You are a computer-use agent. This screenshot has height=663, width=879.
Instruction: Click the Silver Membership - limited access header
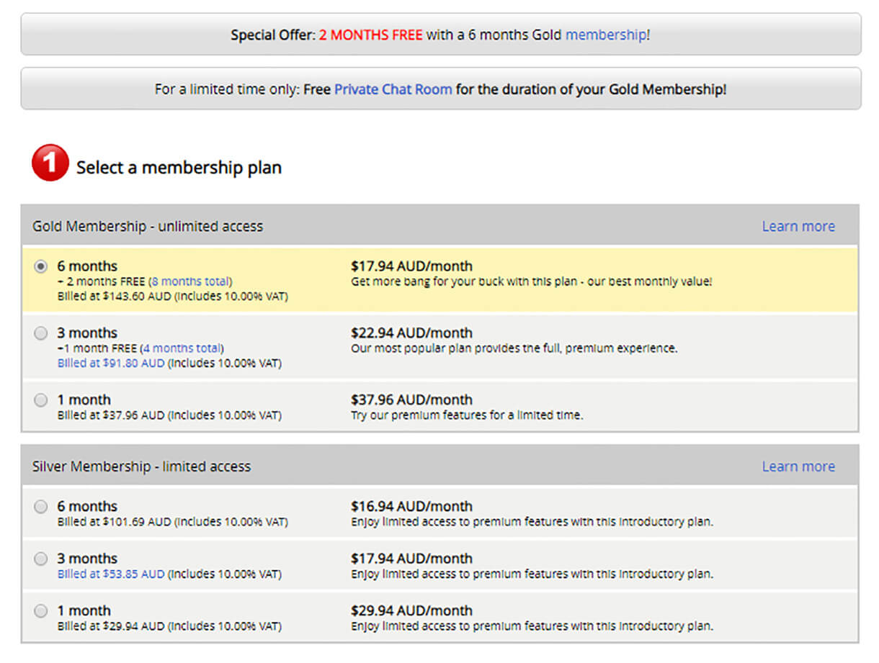tap(141, 466)
